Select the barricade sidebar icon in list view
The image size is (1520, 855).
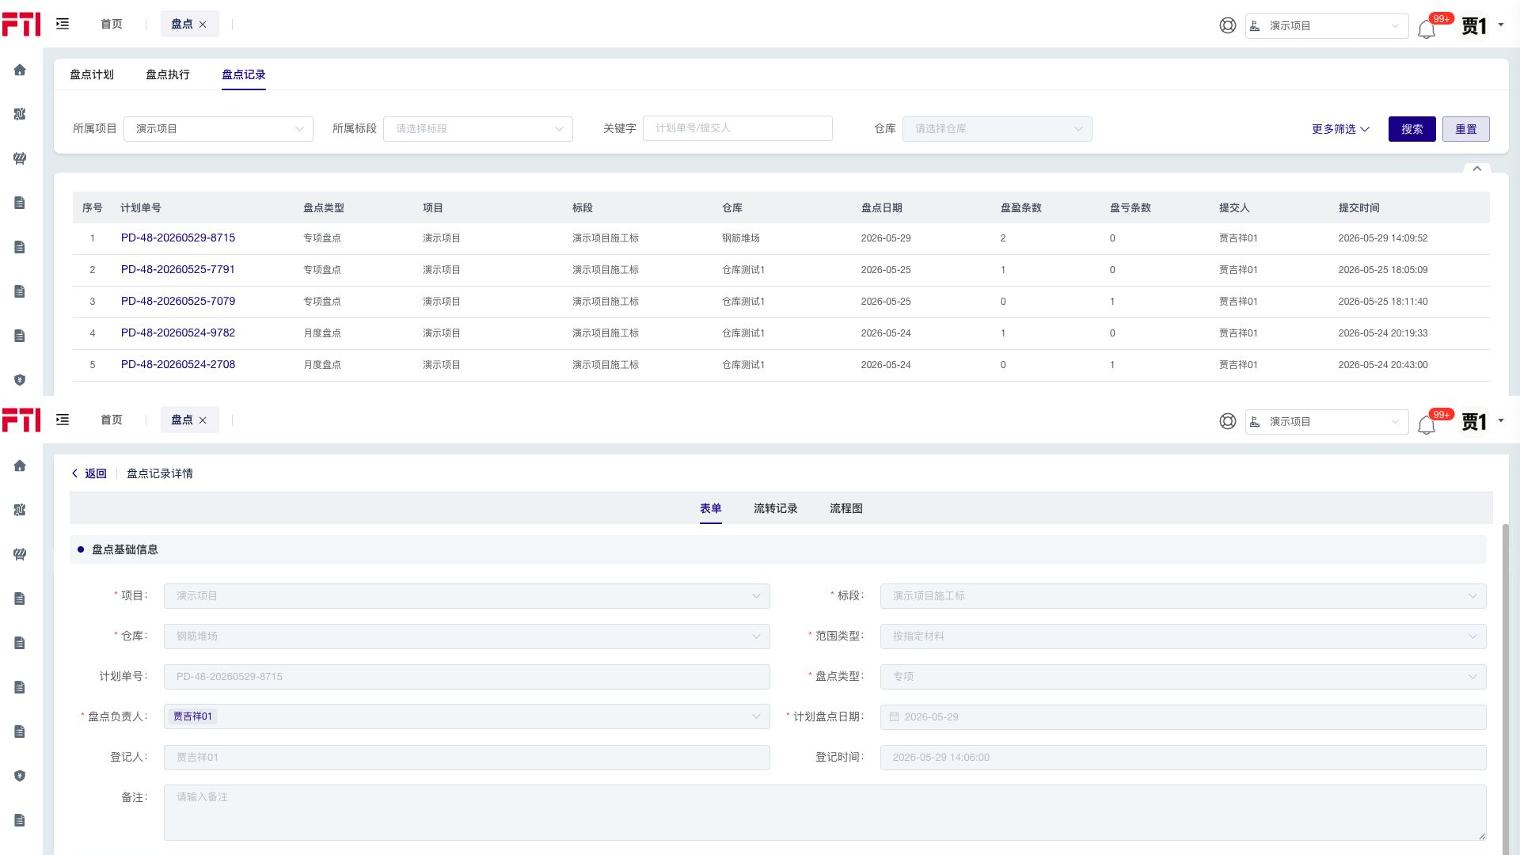click(20, 158)
